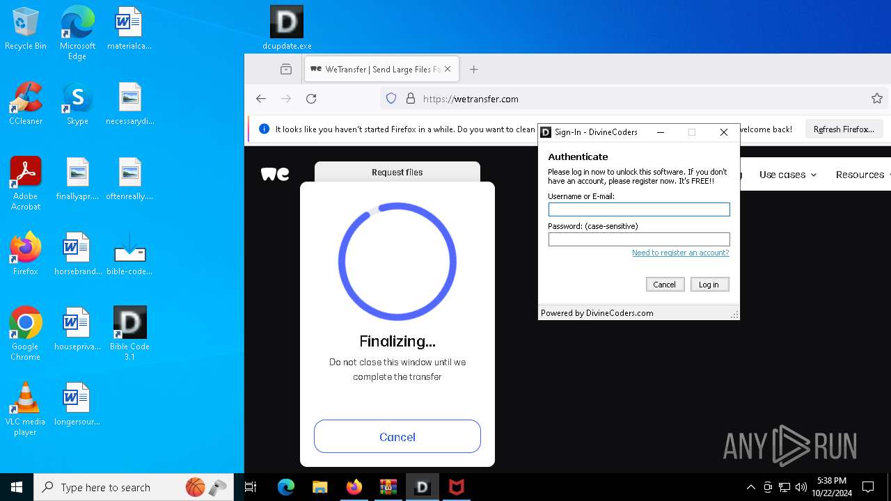Open the housepriva... Word document
Screen dimensions: 891x501
pos(77,329)
